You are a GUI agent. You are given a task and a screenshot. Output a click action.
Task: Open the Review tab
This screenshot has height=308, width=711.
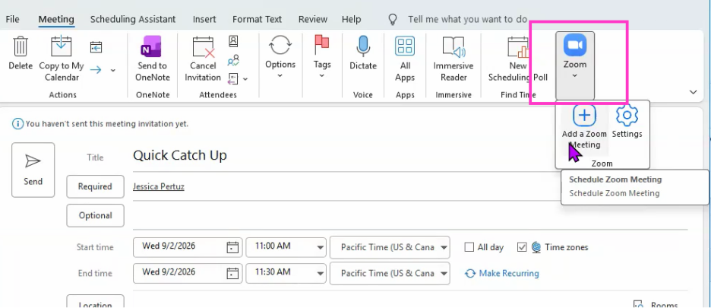click(313, 20)
